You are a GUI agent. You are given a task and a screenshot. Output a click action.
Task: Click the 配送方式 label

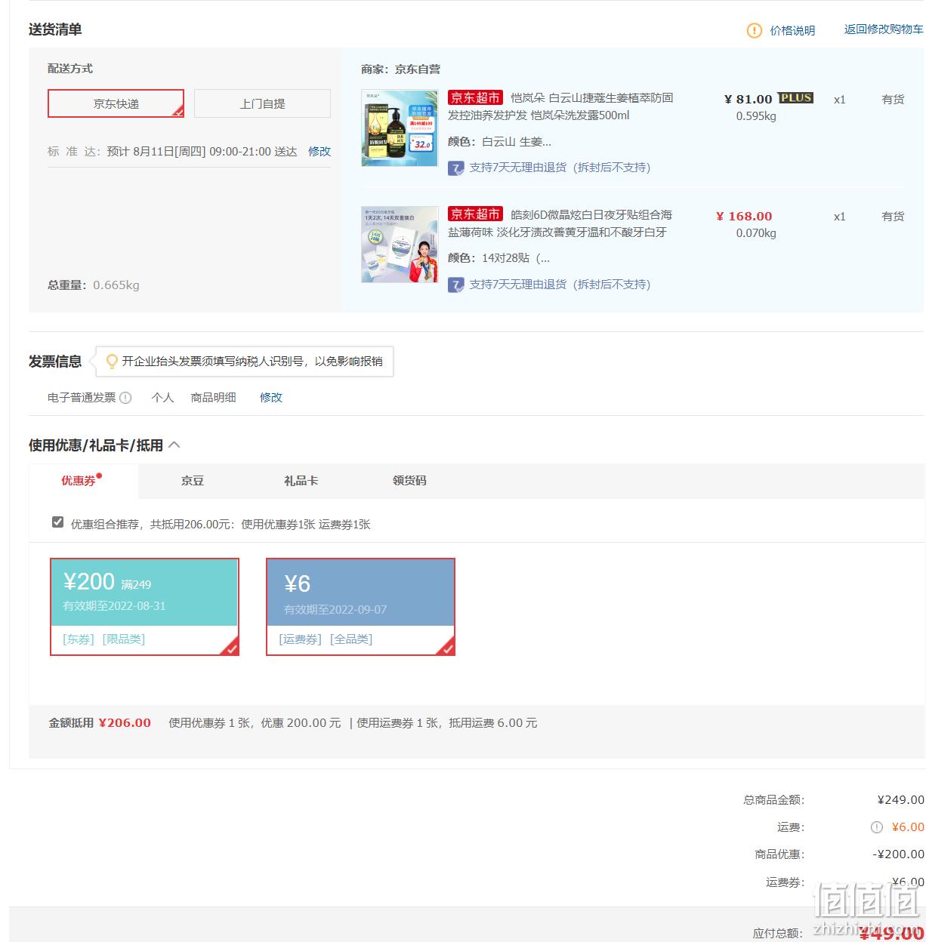[70, 69]
